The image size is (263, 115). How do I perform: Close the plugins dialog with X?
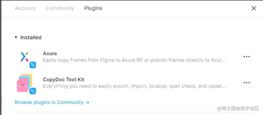[x=254, y=8]
